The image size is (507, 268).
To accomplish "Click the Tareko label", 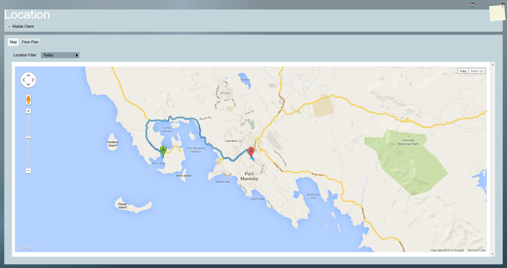I will tap(245, 80).
